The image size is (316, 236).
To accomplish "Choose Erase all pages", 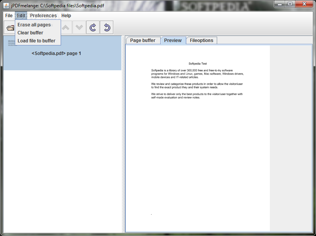I will [38, 24].
